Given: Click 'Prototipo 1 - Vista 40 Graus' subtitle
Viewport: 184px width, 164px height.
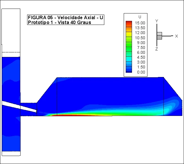Looking at the screenshot, I should coord(59,22).
